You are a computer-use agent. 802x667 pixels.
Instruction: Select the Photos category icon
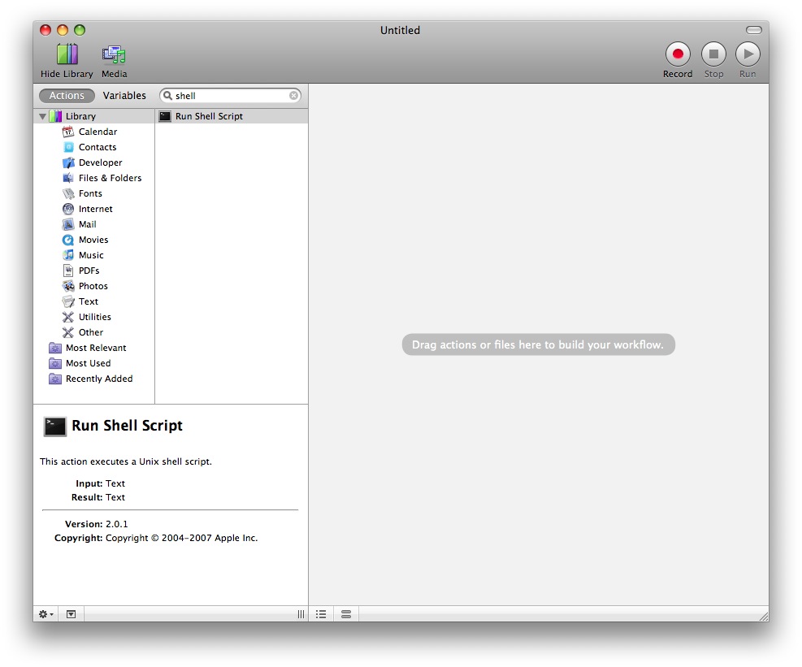(x=68, y=286)
